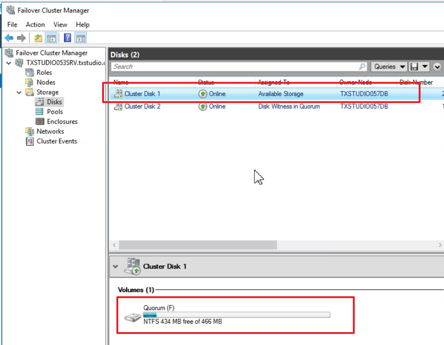
Task: Open the save query dropdown arrow
Action: pyautogui.click(x=425, y=67)
